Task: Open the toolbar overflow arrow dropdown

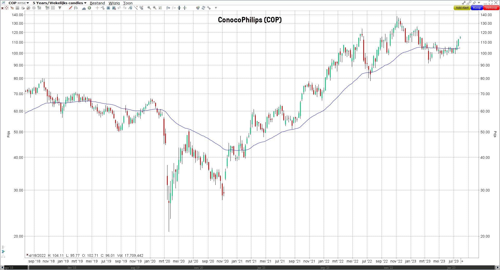Action: click(x=216, y=8)
